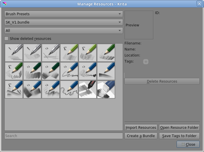The image size is (204, 152).
Task: Click the Krita logo in the title bar
Action: [4, 4]
